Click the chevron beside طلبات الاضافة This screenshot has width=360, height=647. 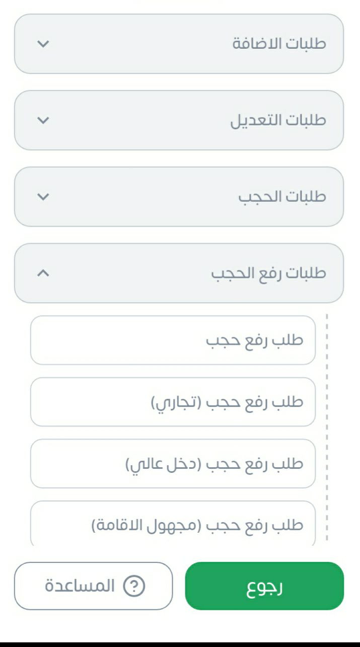[x=44, y=44]
